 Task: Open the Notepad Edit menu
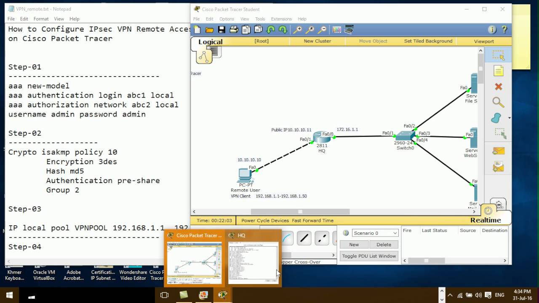pos(24,19)
